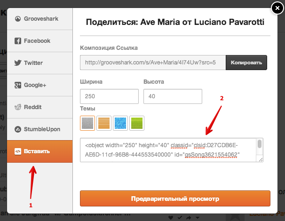Choose the green theme swatch
285x221 pixels.
[x=137, y=123]
